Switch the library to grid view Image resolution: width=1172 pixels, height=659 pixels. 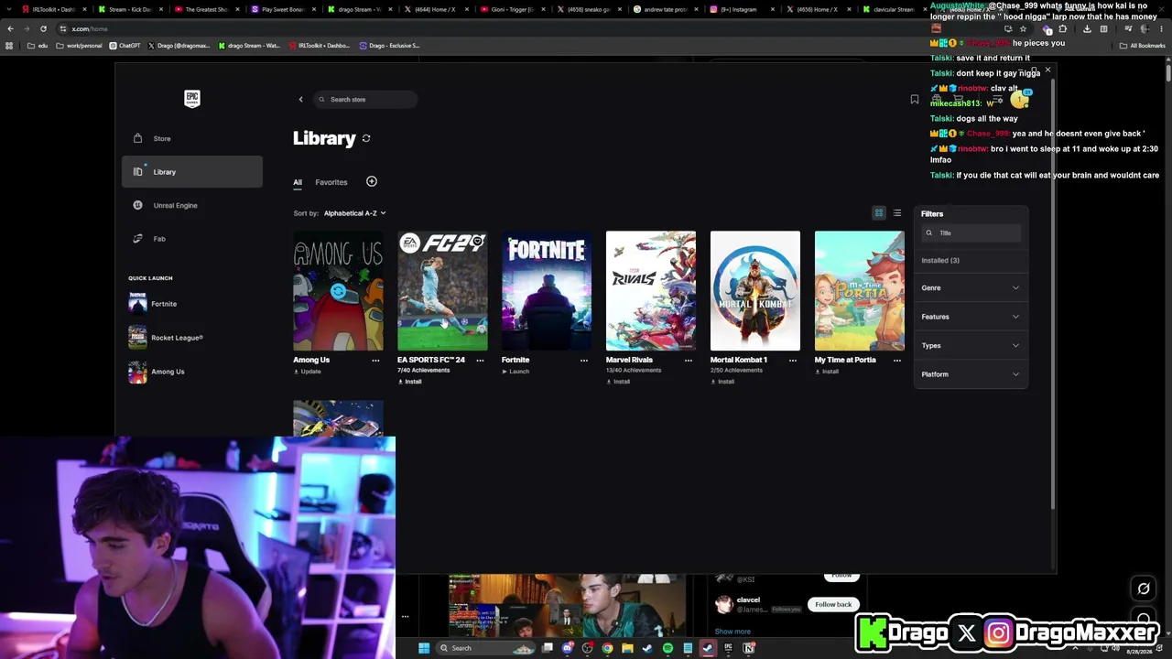(x=879, y=213)
